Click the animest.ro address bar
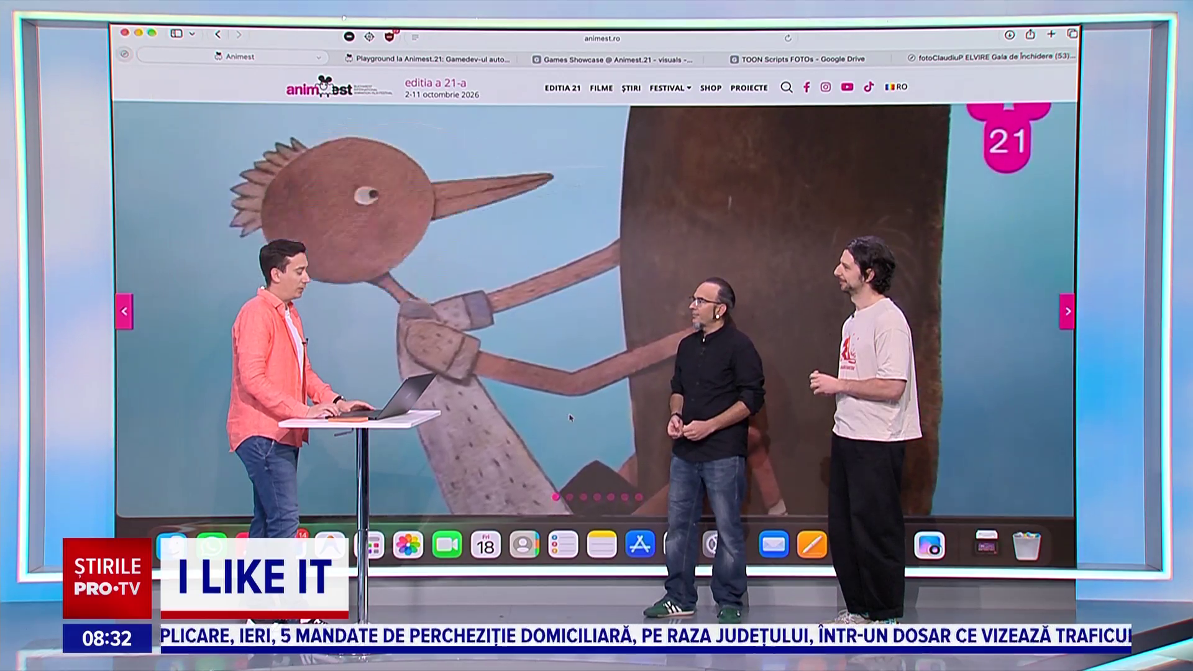The width and height of the screenshot is (1193, 671). pos(601,38)
